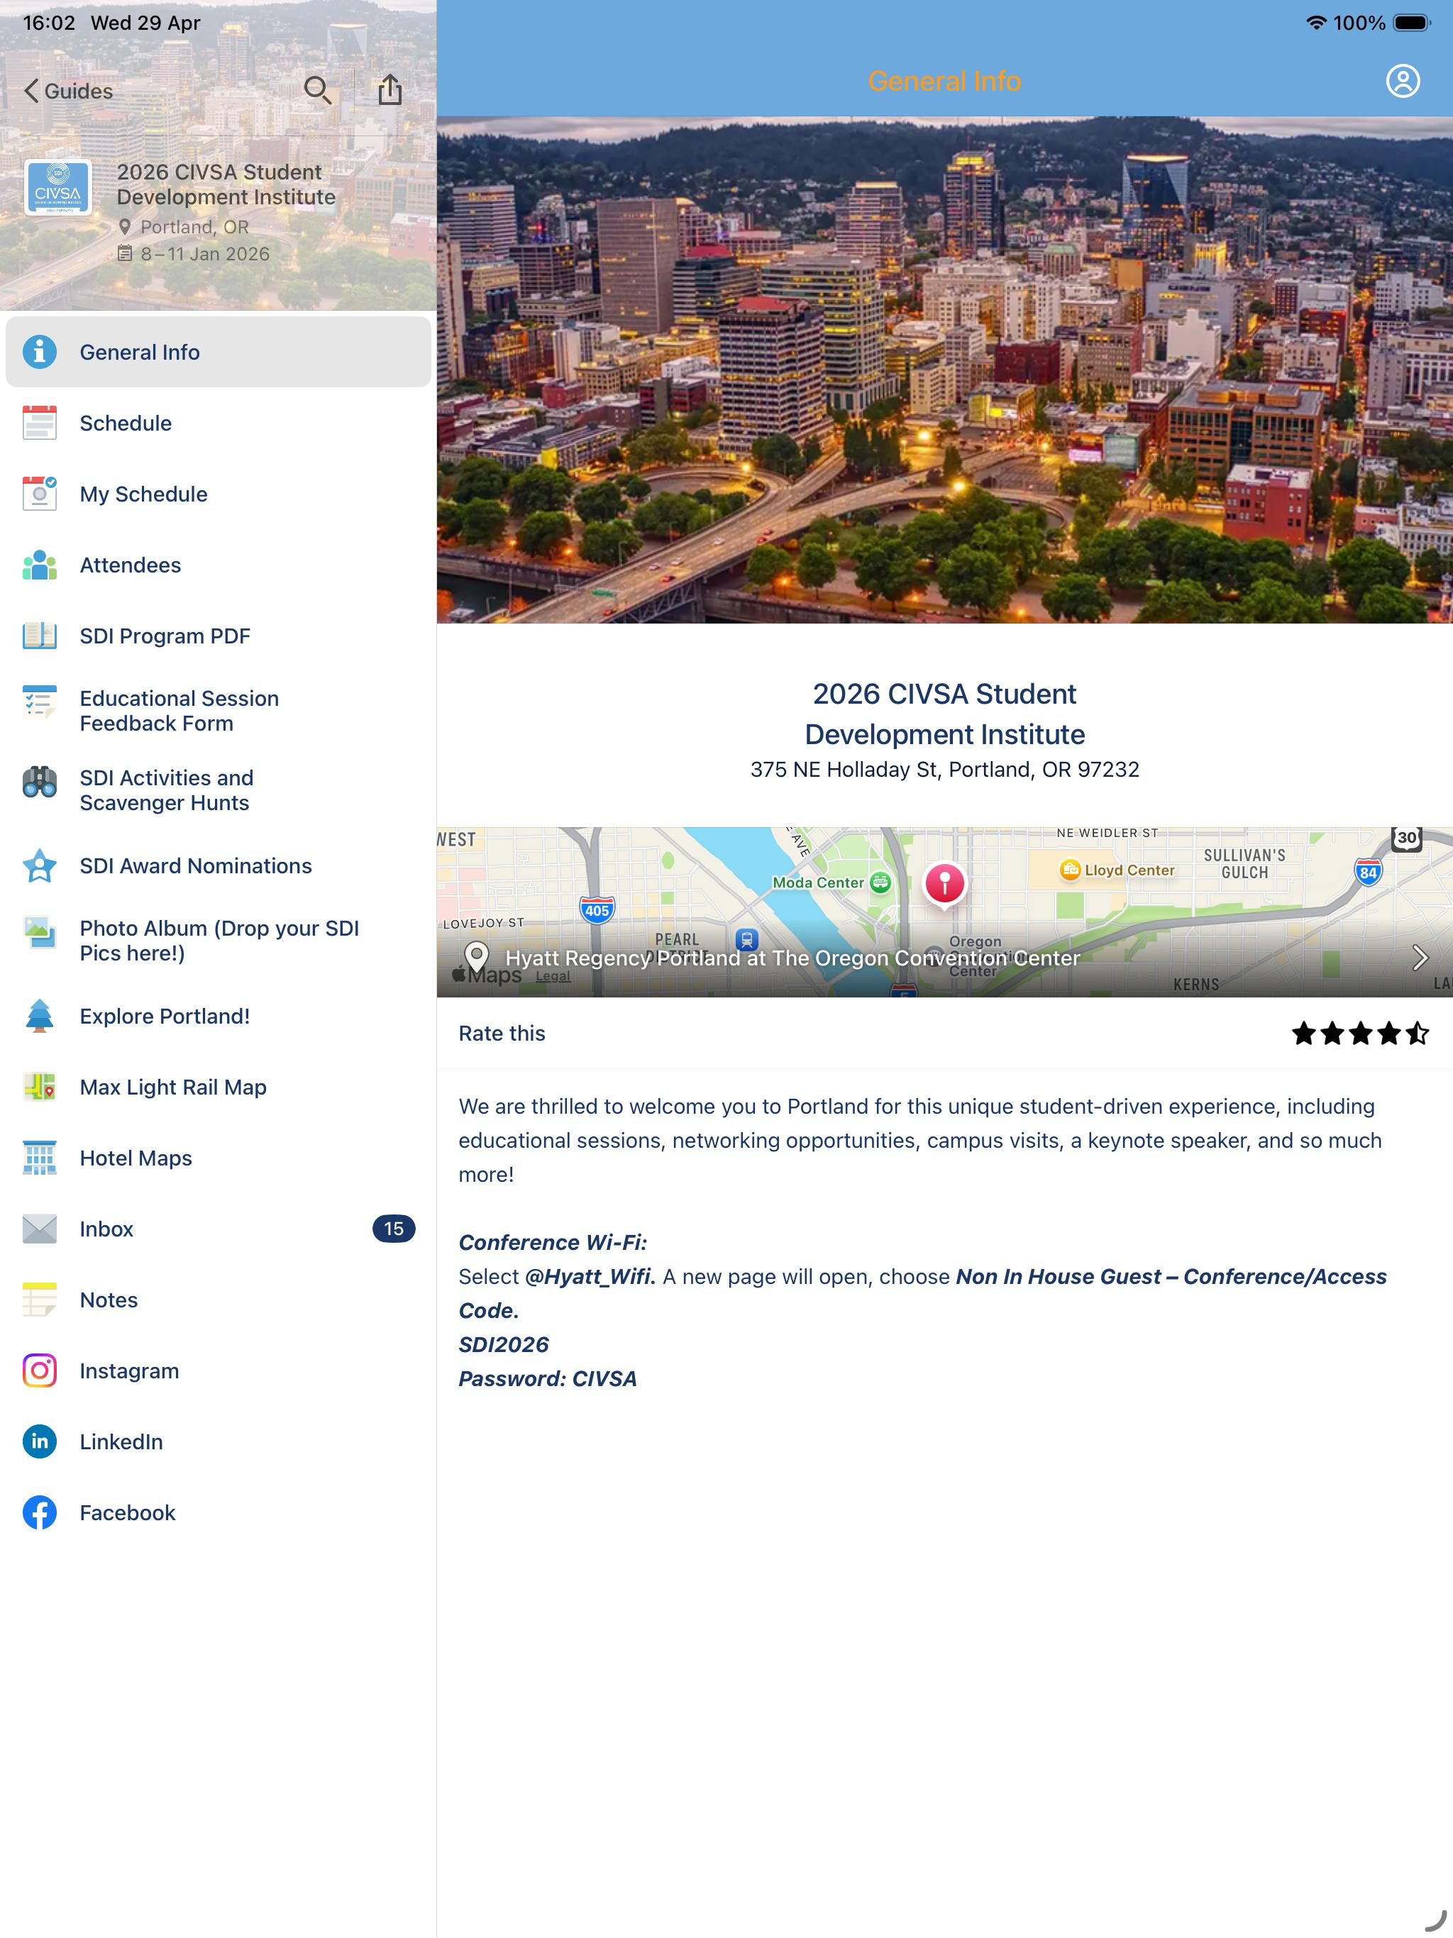The height and width of the screenshot is (1938, 1453).
Task: Open the share sheet icon
Action: (x=390, y=89)
